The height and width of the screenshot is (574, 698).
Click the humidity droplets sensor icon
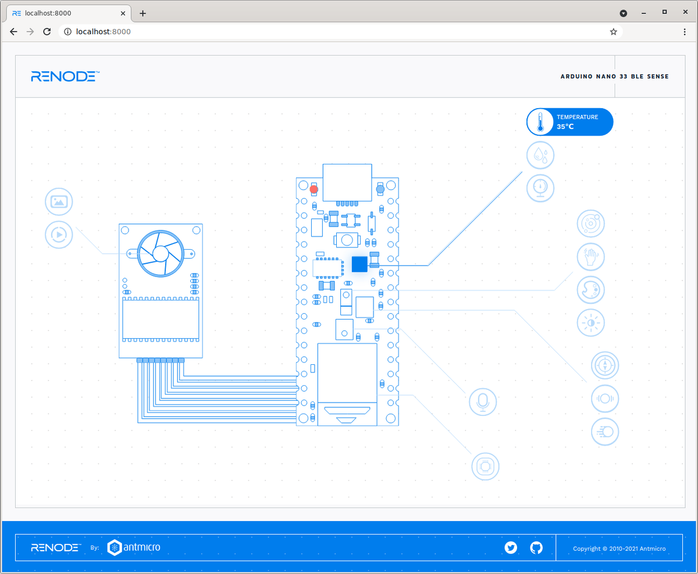pyautogui.click(x=540, y=155)
